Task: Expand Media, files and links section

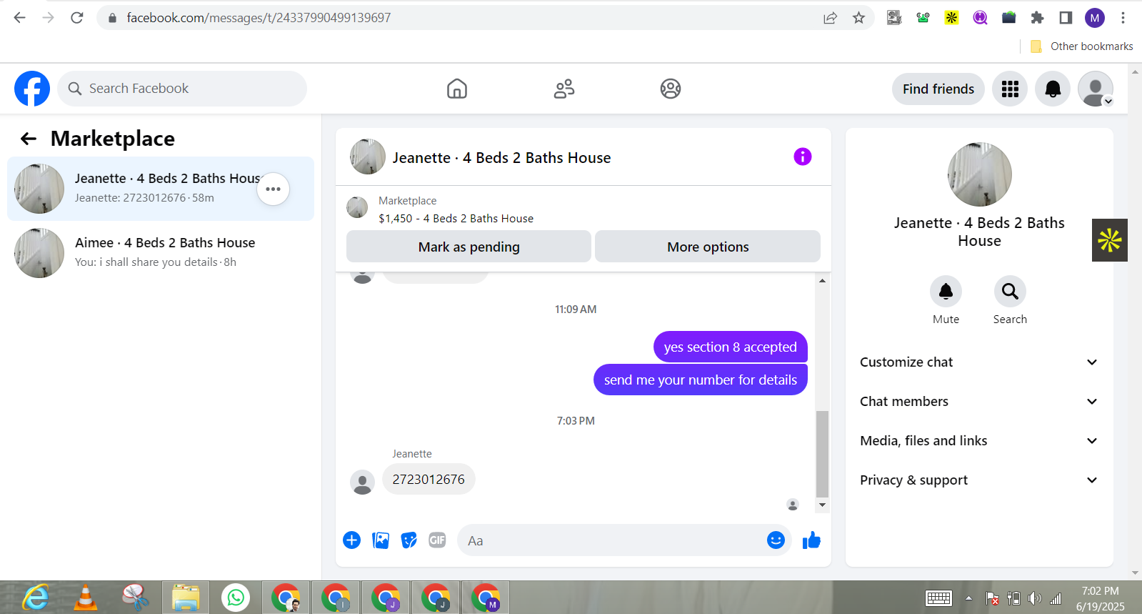Action: (978, 441)
